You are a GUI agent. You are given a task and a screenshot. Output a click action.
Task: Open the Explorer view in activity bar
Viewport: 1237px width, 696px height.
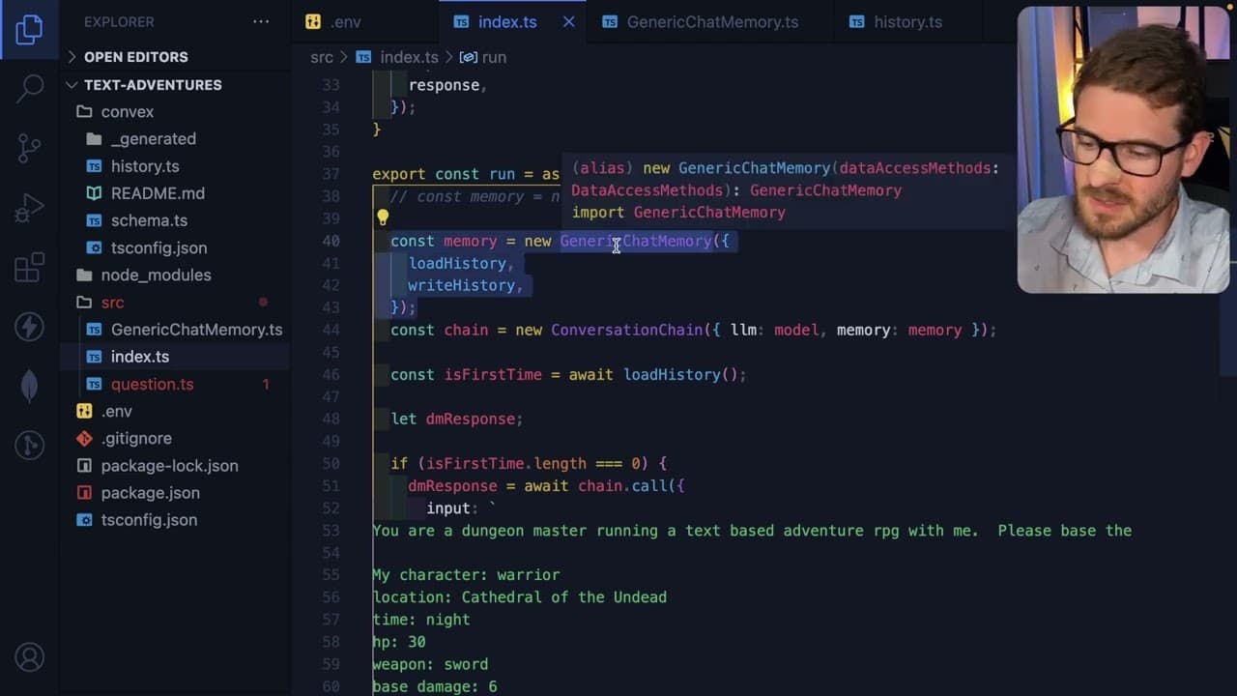click(x=29, y=30)
